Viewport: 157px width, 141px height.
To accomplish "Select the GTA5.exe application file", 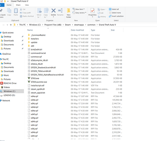I will pyautogui.click(x=35, y=78).
